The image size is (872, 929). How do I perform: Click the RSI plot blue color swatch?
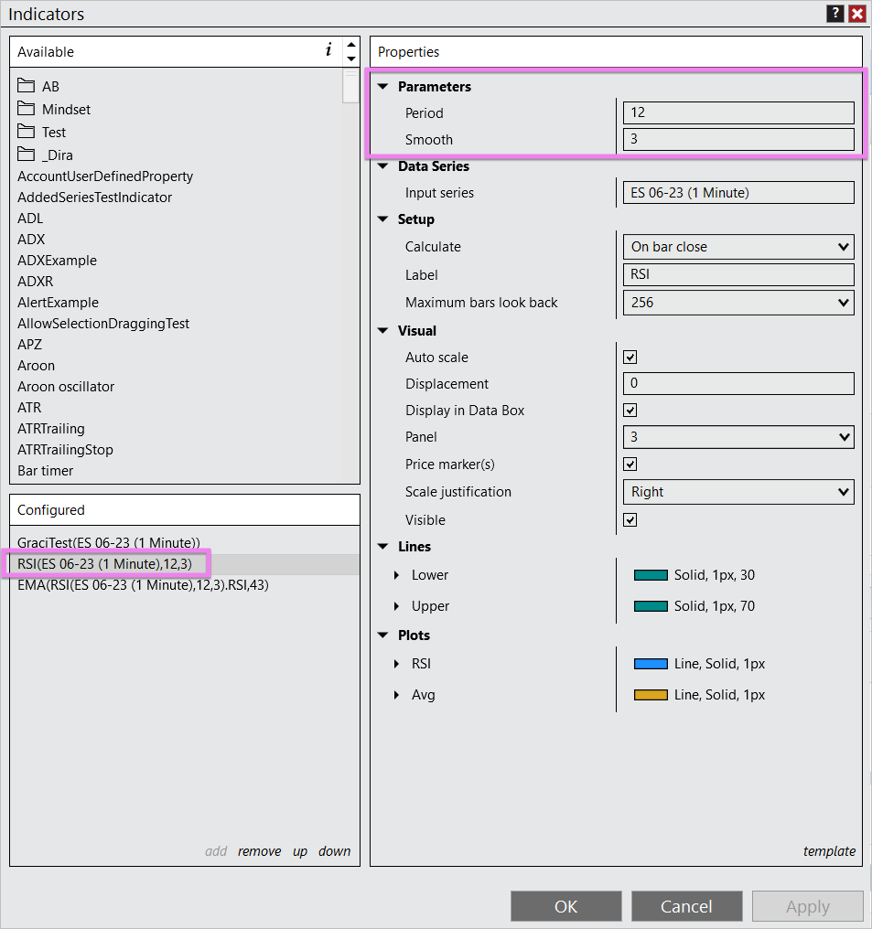point(651,664)
